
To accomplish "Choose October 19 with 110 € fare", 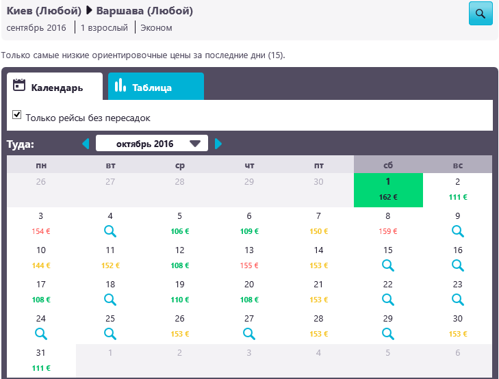I will pyautogui.click(x=180, y=291).
